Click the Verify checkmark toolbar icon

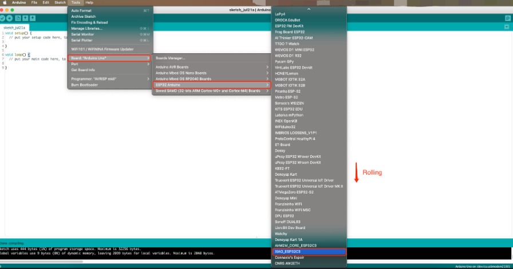click(x=2, y=18)
